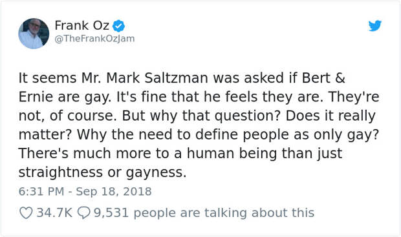
Task: Click the words talking about this
Action: point(259,212)
